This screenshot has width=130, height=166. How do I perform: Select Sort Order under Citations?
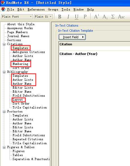pyautogui.click(x=21, y=68)
